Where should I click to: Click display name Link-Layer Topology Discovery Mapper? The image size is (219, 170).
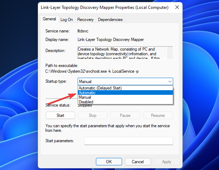[x=111, y=40]
